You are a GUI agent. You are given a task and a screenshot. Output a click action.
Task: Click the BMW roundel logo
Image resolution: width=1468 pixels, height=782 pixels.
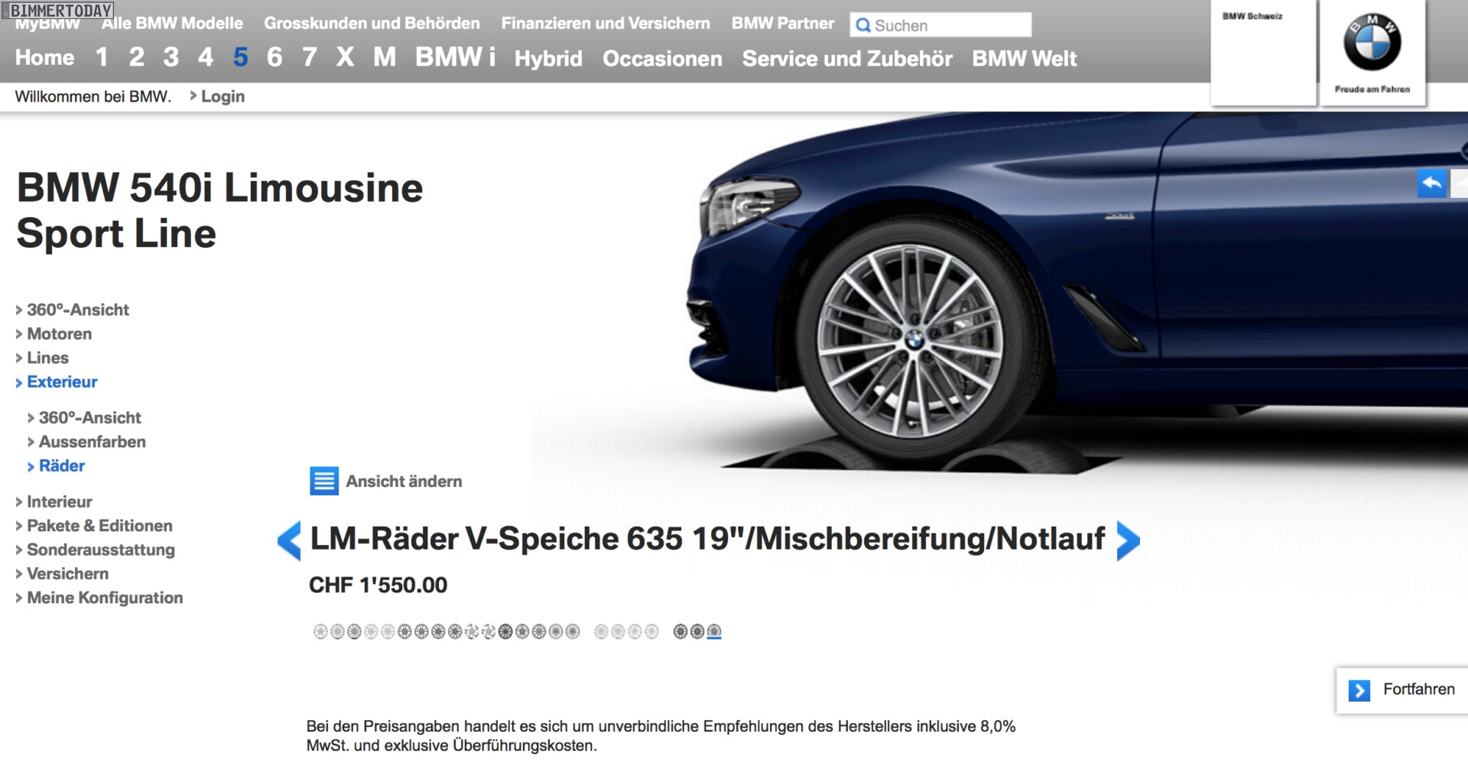coord(1372,43)
